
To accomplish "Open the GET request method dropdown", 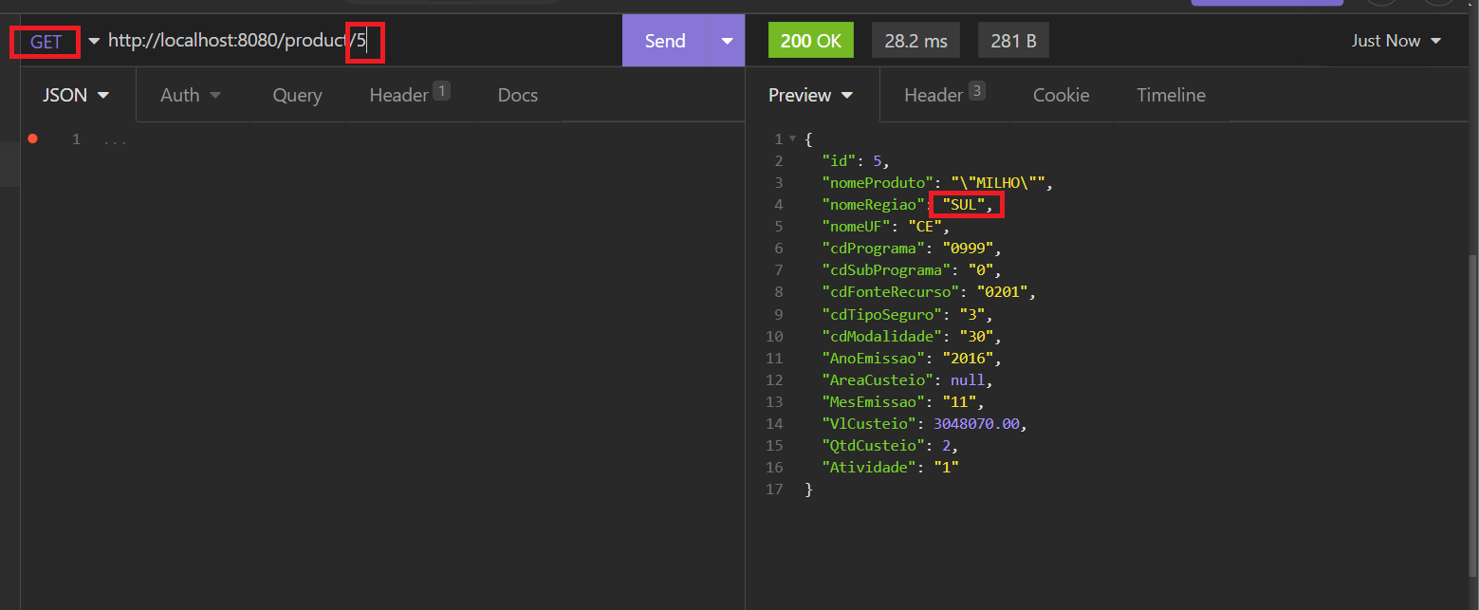I will click(x=92, y=41).
